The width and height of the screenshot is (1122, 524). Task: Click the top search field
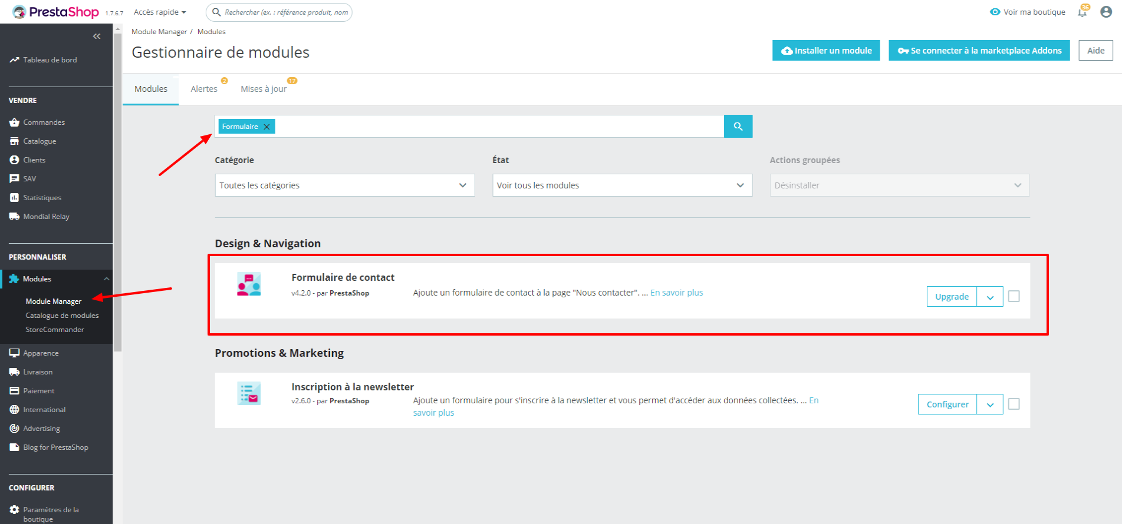pyautogui.click(x=279, y=12)
